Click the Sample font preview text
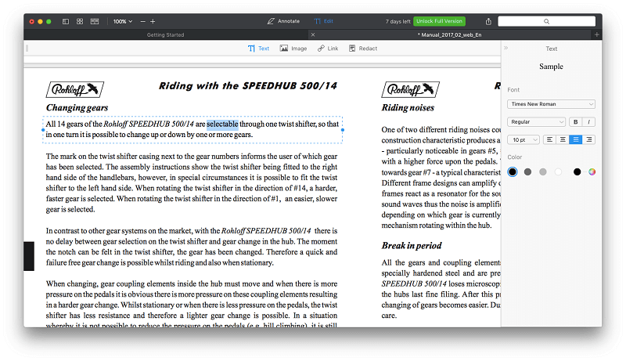 (551, 67)
